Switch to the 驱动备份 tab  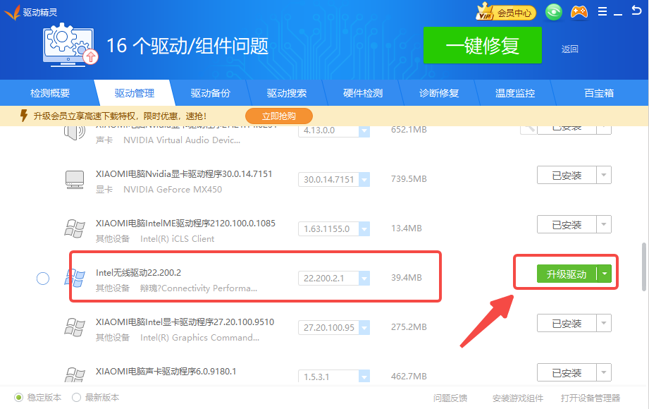(211, 93)
